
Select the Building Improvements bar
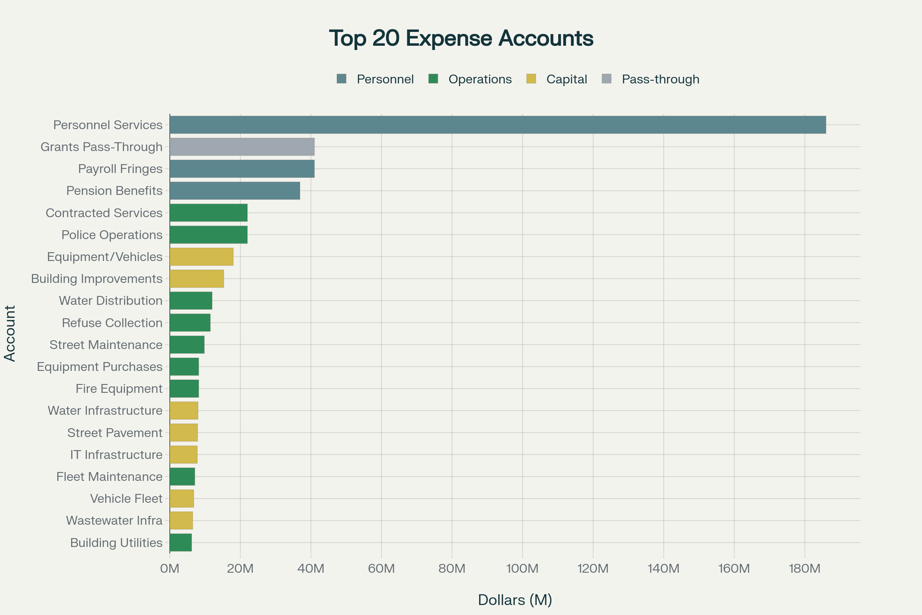(197, 278)
